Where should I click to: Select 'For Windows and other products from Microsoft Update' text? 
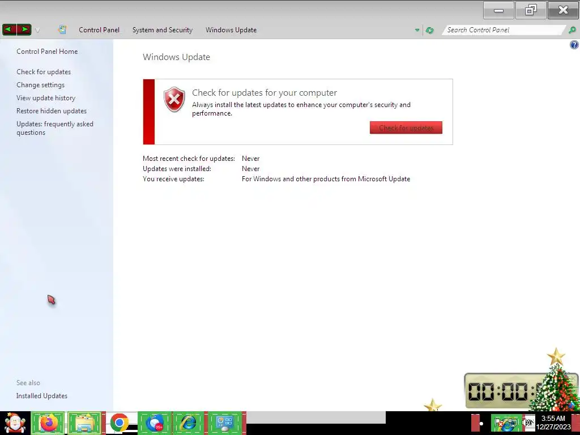click(326, 179)
